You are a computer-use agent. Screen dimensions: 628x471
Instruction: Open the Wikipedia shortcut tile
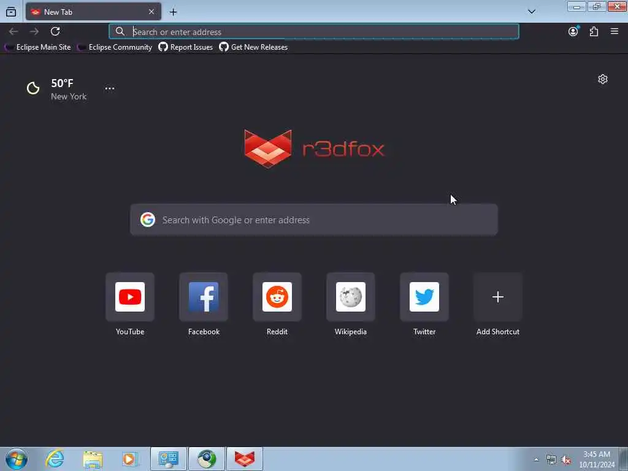coord(351,297)
